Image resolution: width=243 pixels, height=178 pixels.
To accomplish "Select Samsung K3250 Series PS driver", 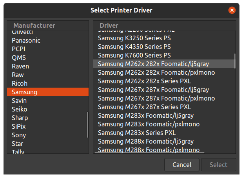I will pyautogui.click(x=165, y=38).
